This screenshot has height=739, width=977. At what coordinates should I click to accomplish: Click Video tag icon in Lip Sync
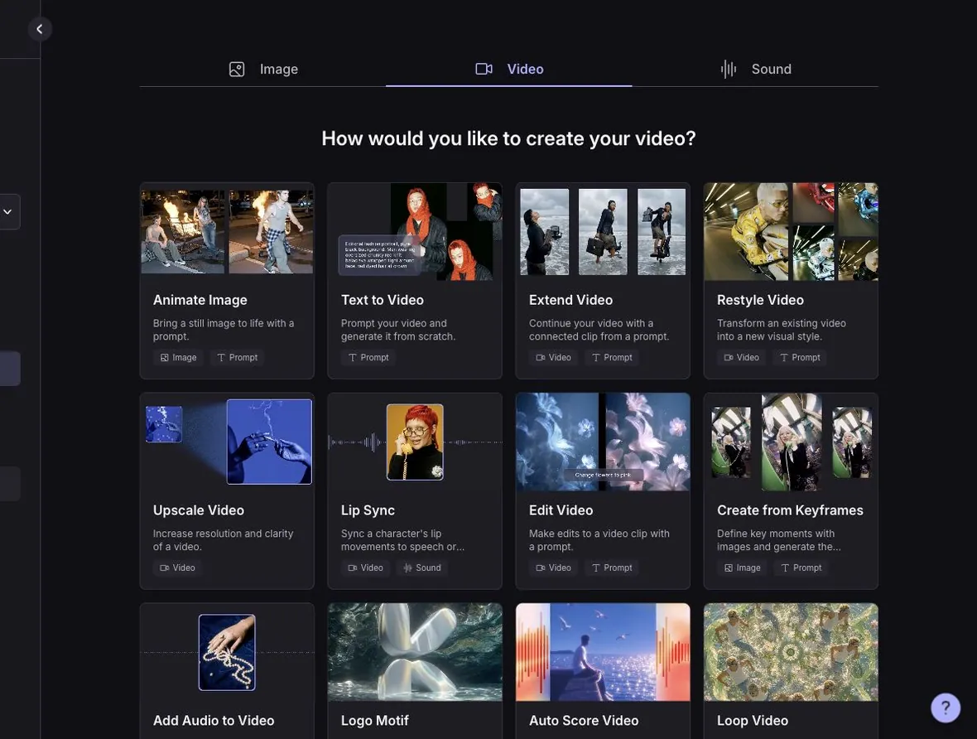(x=353, y=568)
